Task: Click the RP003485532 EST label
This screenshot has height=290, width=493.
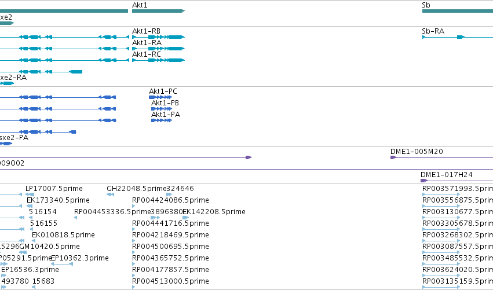Action: [458, 258]
